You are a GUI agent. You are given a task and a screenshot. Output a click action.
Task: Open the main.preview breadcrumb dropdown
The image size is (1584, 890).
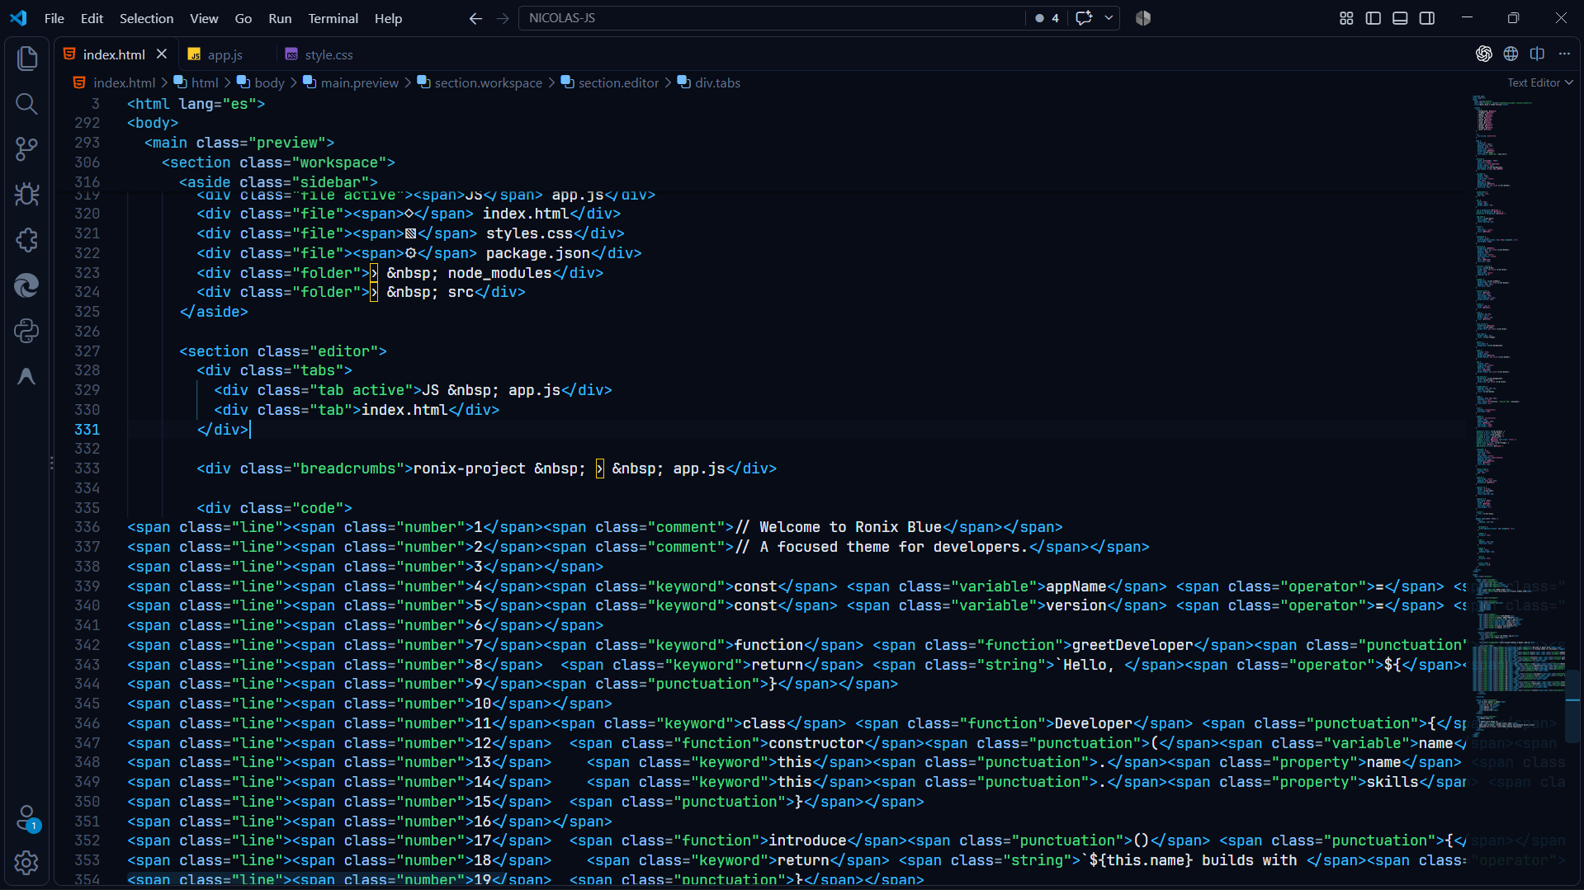point(351,82)
